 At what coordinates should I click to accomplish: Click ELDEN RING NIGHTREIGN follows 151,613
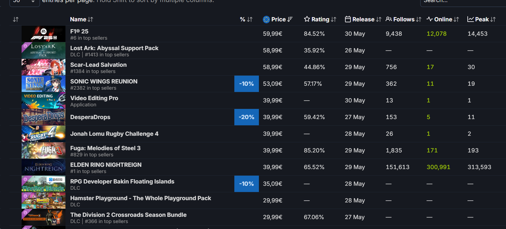(398, 167)
